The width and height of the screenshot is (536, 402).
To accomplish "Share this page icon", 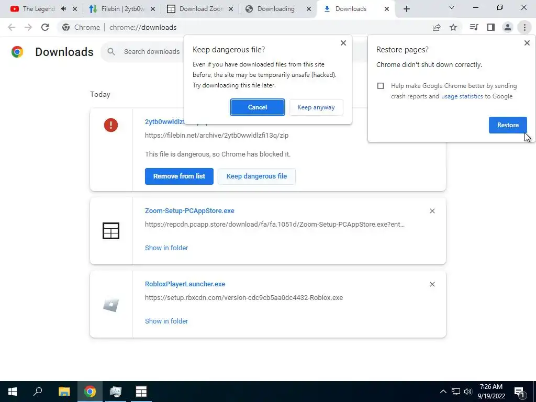I will pyautogui.click(x=437, y=27).
